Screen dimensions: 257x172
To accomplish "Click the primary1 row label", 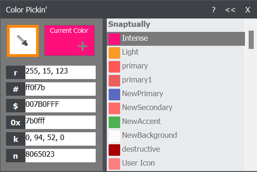I will [137, 80].
